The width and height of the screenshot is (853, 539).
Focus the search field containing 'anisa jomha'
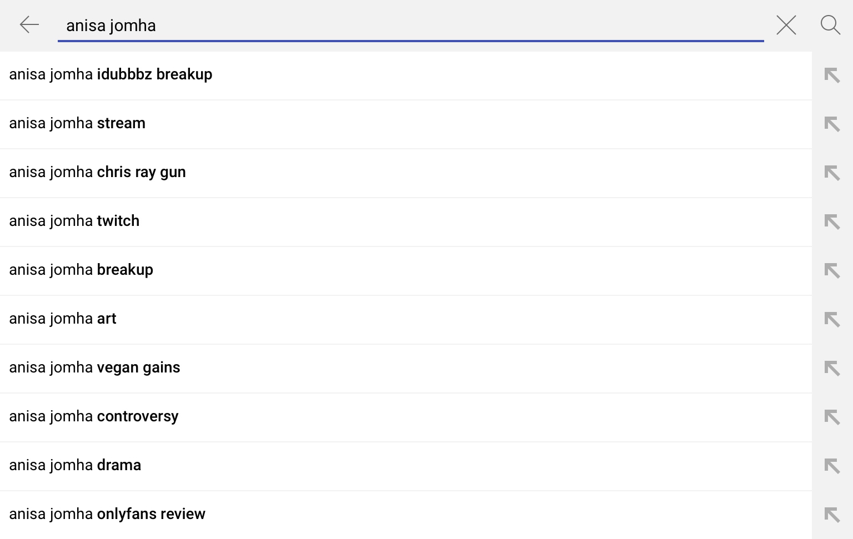click(x=411, y=26)
